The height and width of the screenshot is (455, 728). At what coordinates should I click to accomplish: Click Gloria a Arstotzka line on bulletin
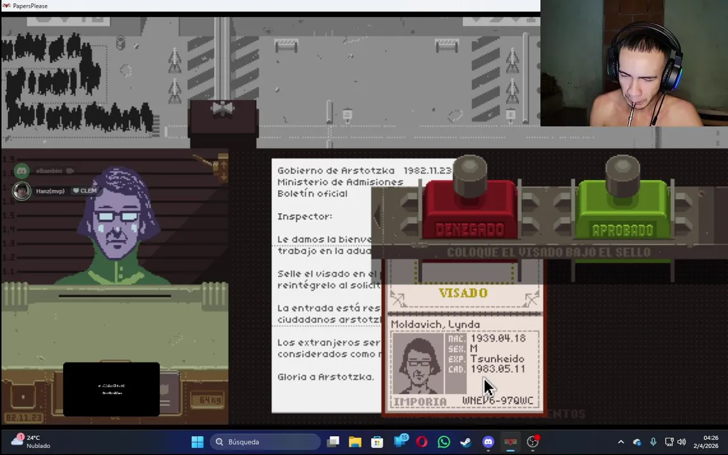point(325,377)
